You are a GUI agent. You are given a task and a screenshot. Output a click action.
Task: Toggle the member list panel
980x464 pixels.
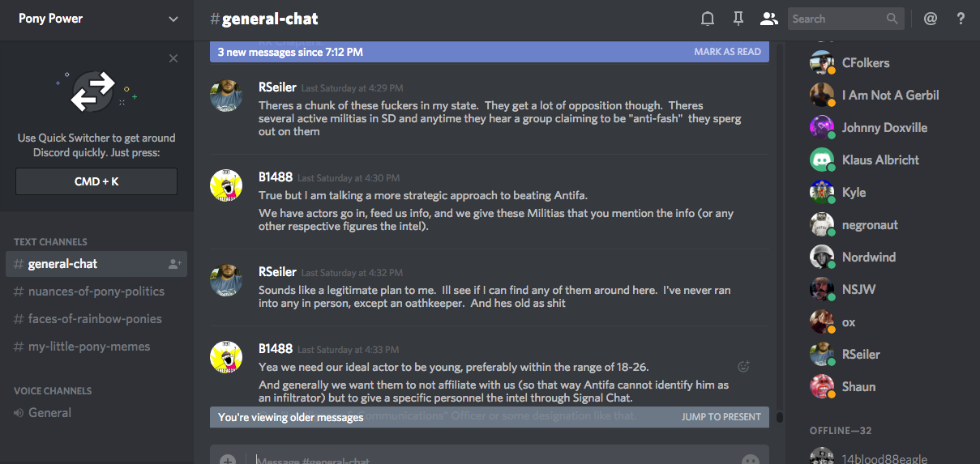pos(768,19)
